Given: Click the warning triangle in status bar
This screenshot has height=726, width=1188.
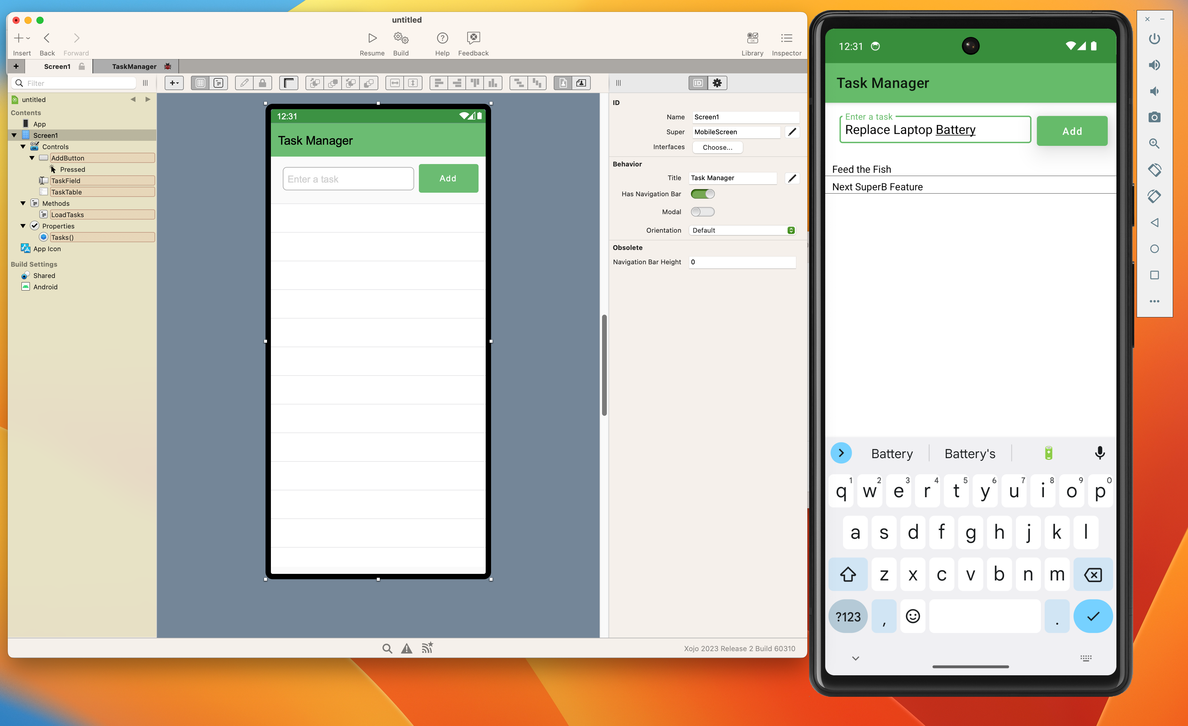Looking at the screenshot, I should pos(407,648).
